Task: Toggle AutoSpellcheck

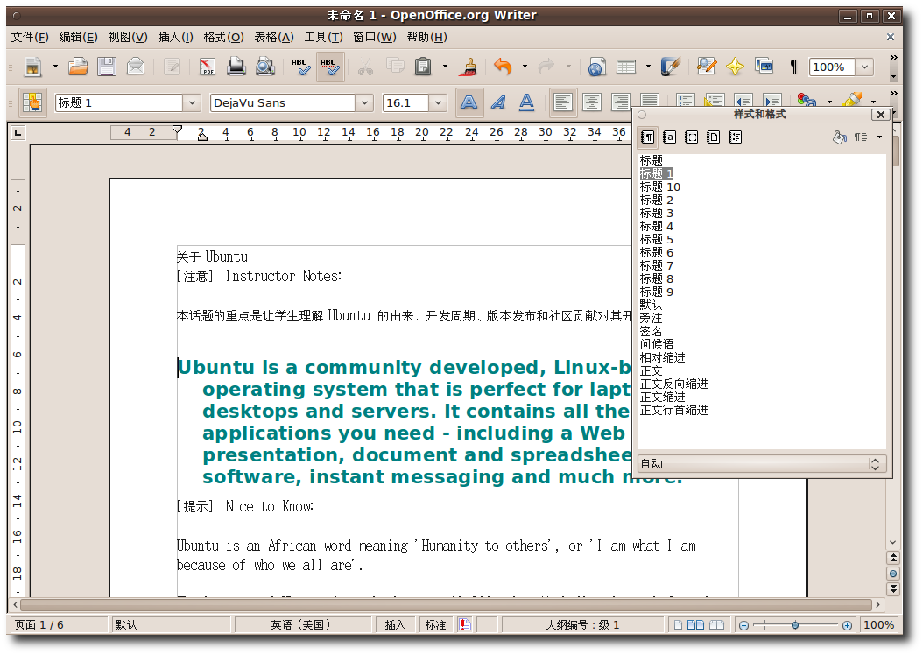Action: pyautogui.click(x=329, y=67)
